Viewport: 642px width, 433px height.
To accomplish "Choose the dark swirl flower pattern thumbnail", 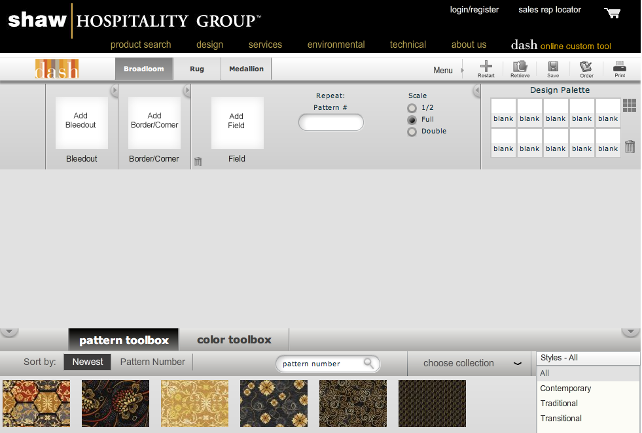I will (115, 404).
